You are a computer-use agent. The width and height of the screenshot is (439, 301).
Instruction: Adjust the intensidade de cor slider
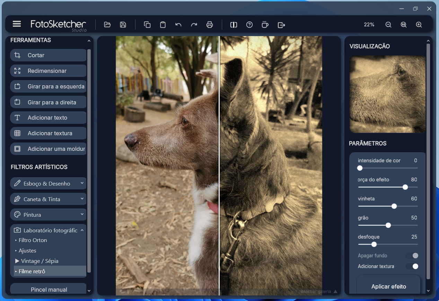pos(388,168)
